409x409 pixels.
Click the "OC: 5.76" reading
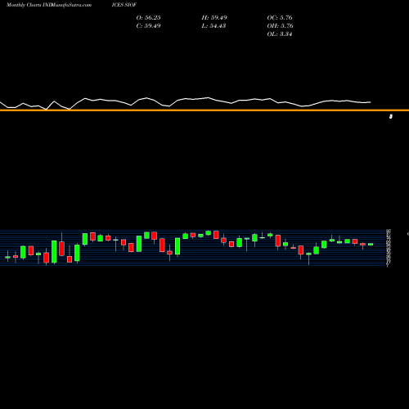[x=280, y=17]
